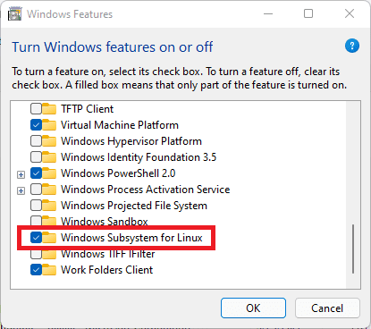Viewport: 371px width, 329px height.
Task: Maximize the Windows Features dialog
Action: [308, 13]
